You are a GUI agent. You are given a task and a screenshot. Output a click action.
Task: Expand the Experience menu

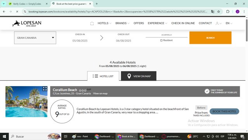[x=157, y=23]
